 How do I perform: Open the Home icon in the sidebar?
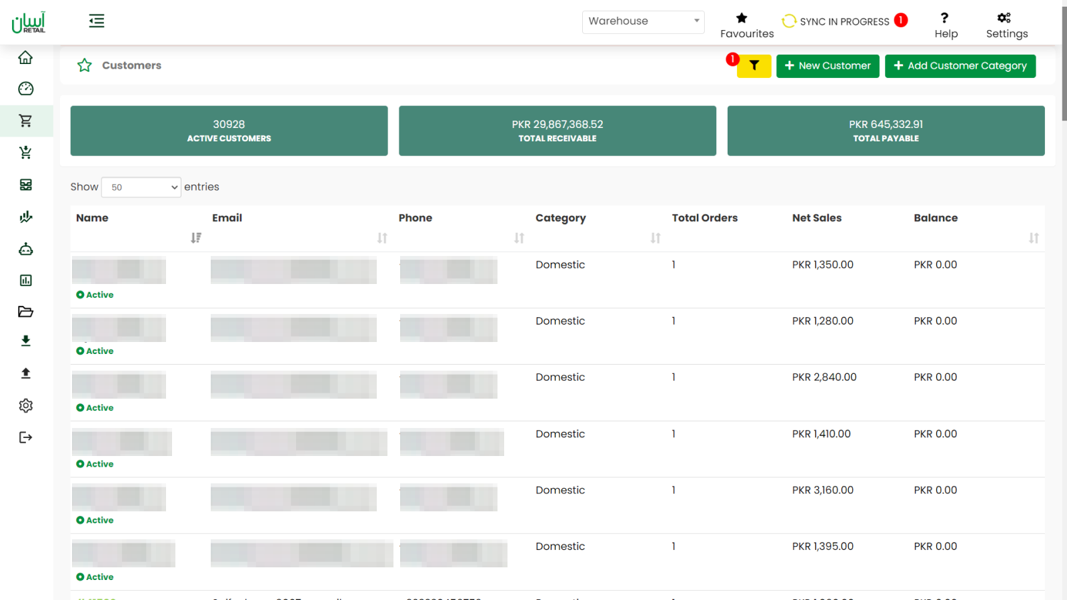25,57
